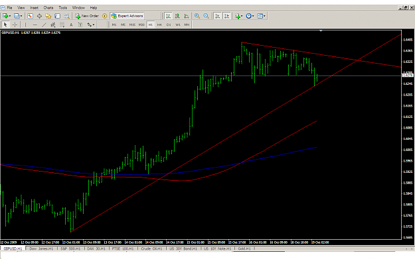Toggle the Market Watch window icon
The width and height of the screenshot is (415, 259).
(30, 16)
